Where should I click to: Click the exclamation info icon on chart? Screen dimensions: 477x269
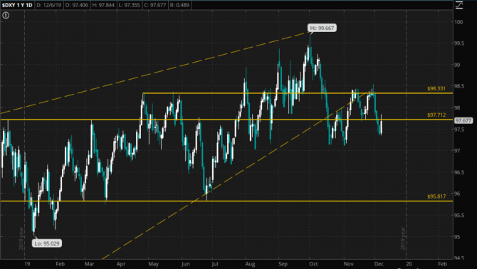click(6, 15)
